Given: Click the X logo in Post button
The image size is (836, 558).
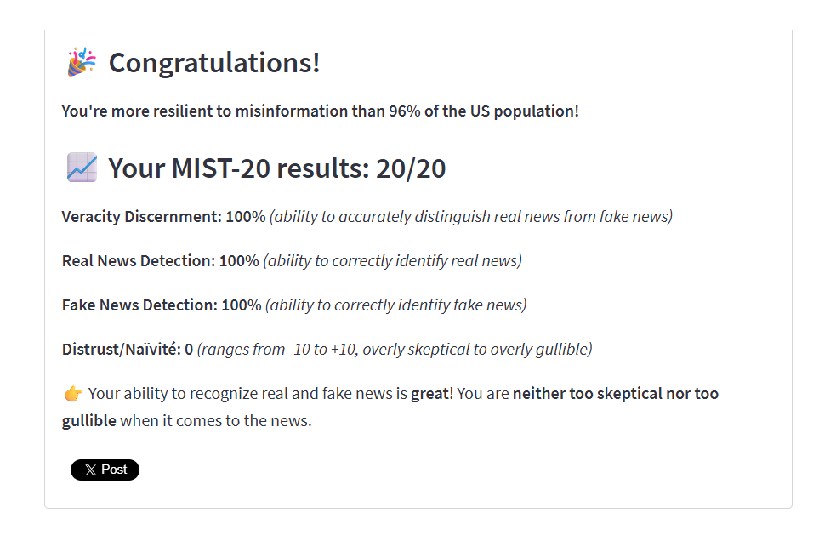Looking at the screenshot, I should tap(91, 470).
